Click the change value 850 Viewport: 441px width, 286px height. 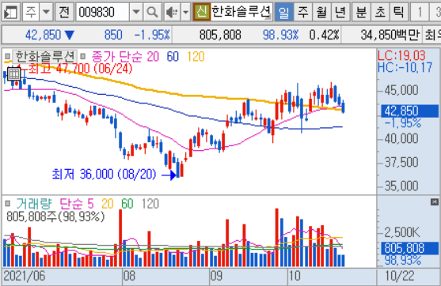pos(113,35)
